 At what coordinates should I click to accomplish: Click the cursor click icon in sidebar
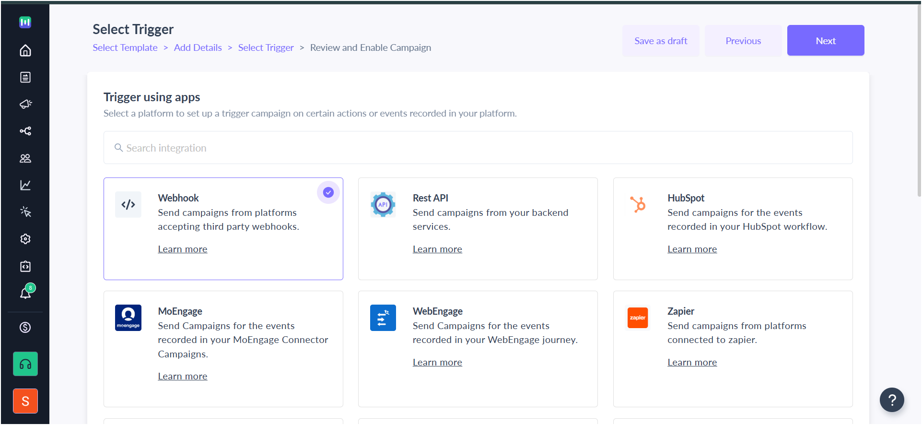coord(25,212)
